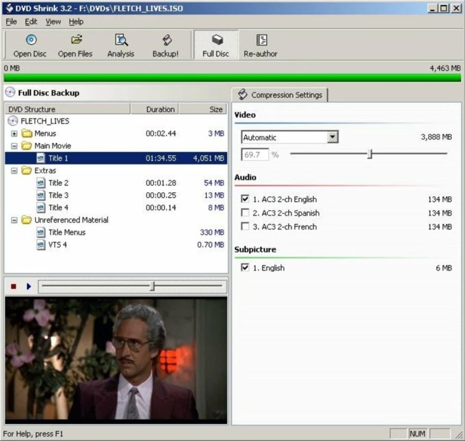Open the View menu
Viewport: 465px width, 441px height.
click(x=53, y=22)
